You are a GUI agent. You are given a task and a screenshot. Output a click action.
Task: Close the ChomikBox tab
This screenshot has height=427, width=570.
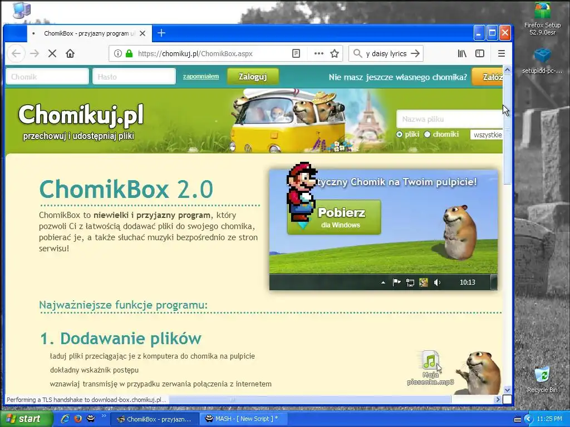pos(142,33)
